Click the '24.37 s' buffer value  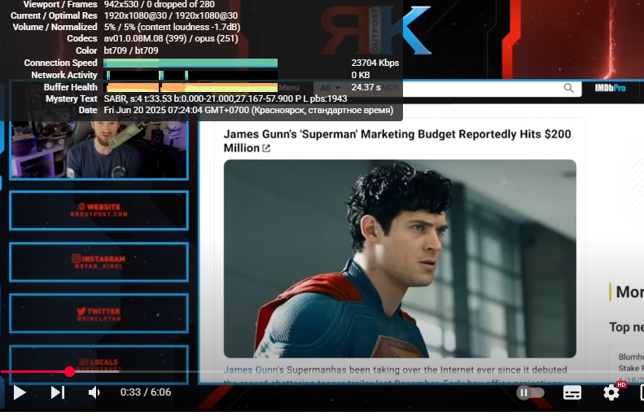pyautogui.click(x=366, y=87)
